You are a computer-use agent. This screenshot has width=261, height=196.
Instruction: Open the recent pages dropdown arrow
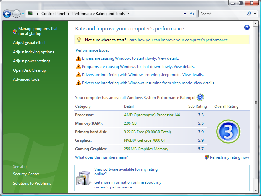(23, 14)
